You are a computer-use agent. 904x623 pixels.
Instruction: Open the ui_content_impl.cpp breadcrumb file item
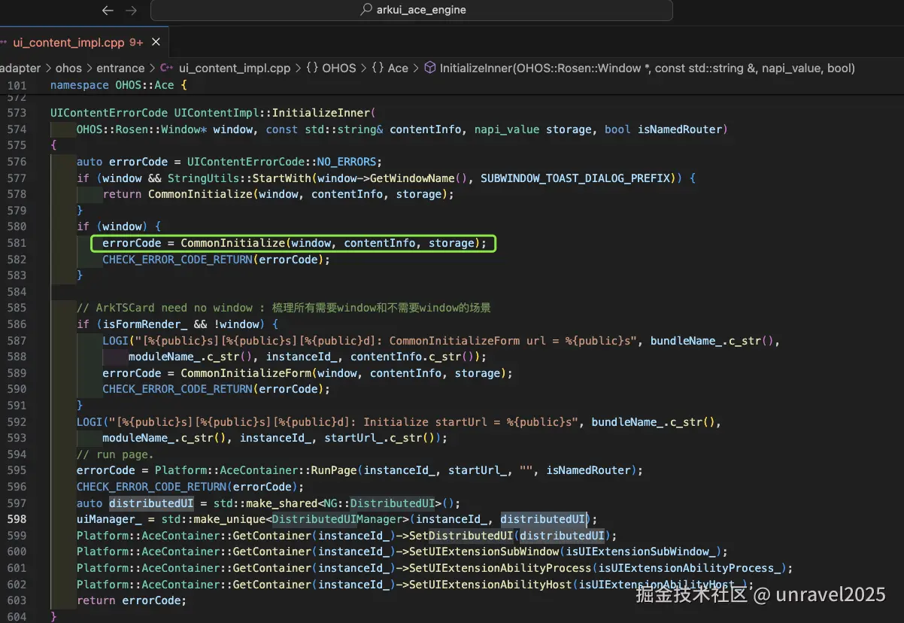(x=225, y=68)
